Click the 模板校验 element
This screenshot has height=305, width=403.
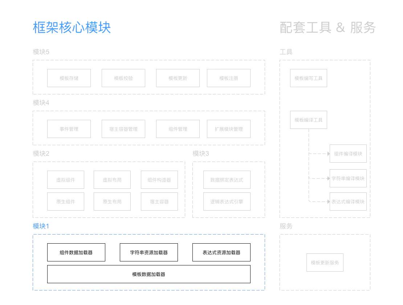click(x=123, y=78)
